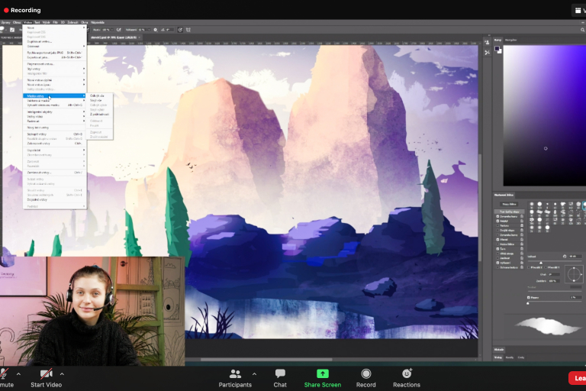
Task: Start recording with the Record icon
Action: [x=366, y=373]
